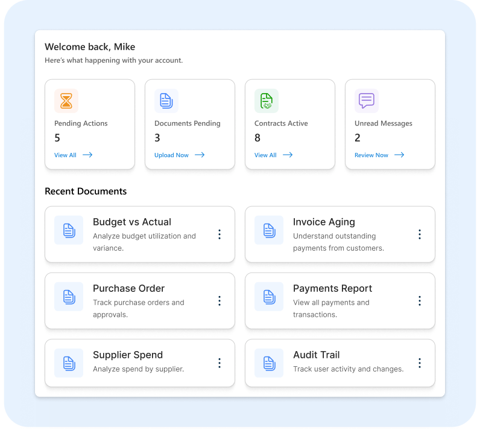Click the blue Documents Pending file icon

point(166,101)
